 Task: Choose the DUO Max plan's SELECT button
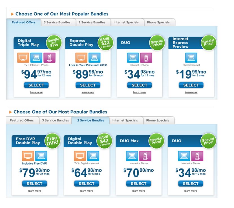(x=138, y=183)
